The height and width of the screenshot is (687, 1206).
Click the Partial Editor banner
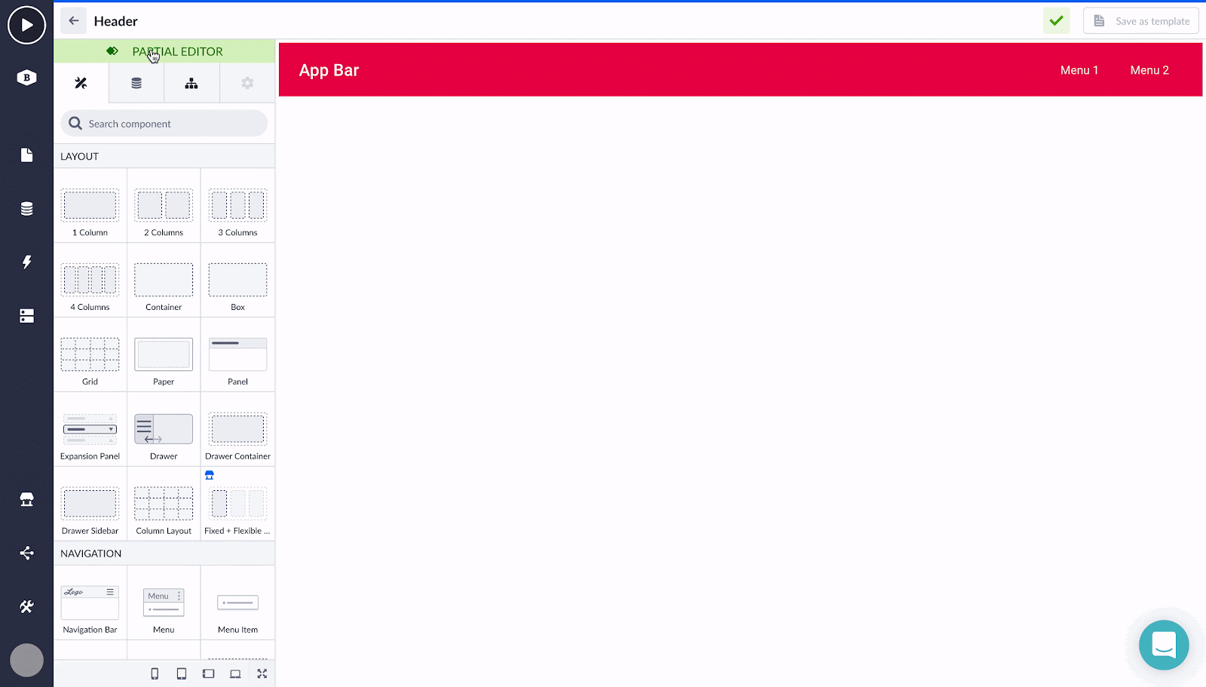[x=164, y=51]
